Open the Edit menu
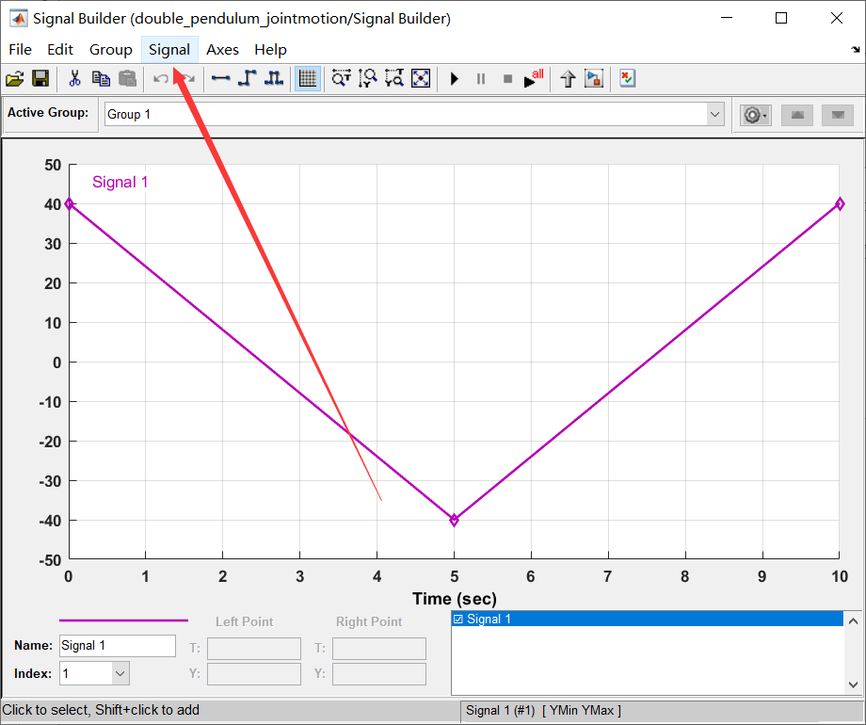866x725 pixels. [60, 50]
